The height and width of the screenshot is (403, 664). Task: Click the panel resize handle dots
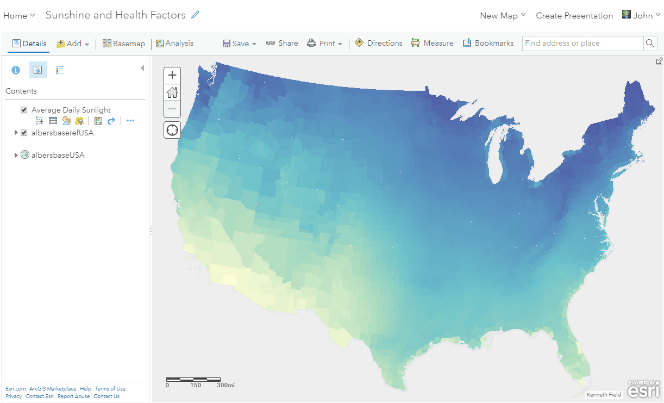click(x=151, y=230)
